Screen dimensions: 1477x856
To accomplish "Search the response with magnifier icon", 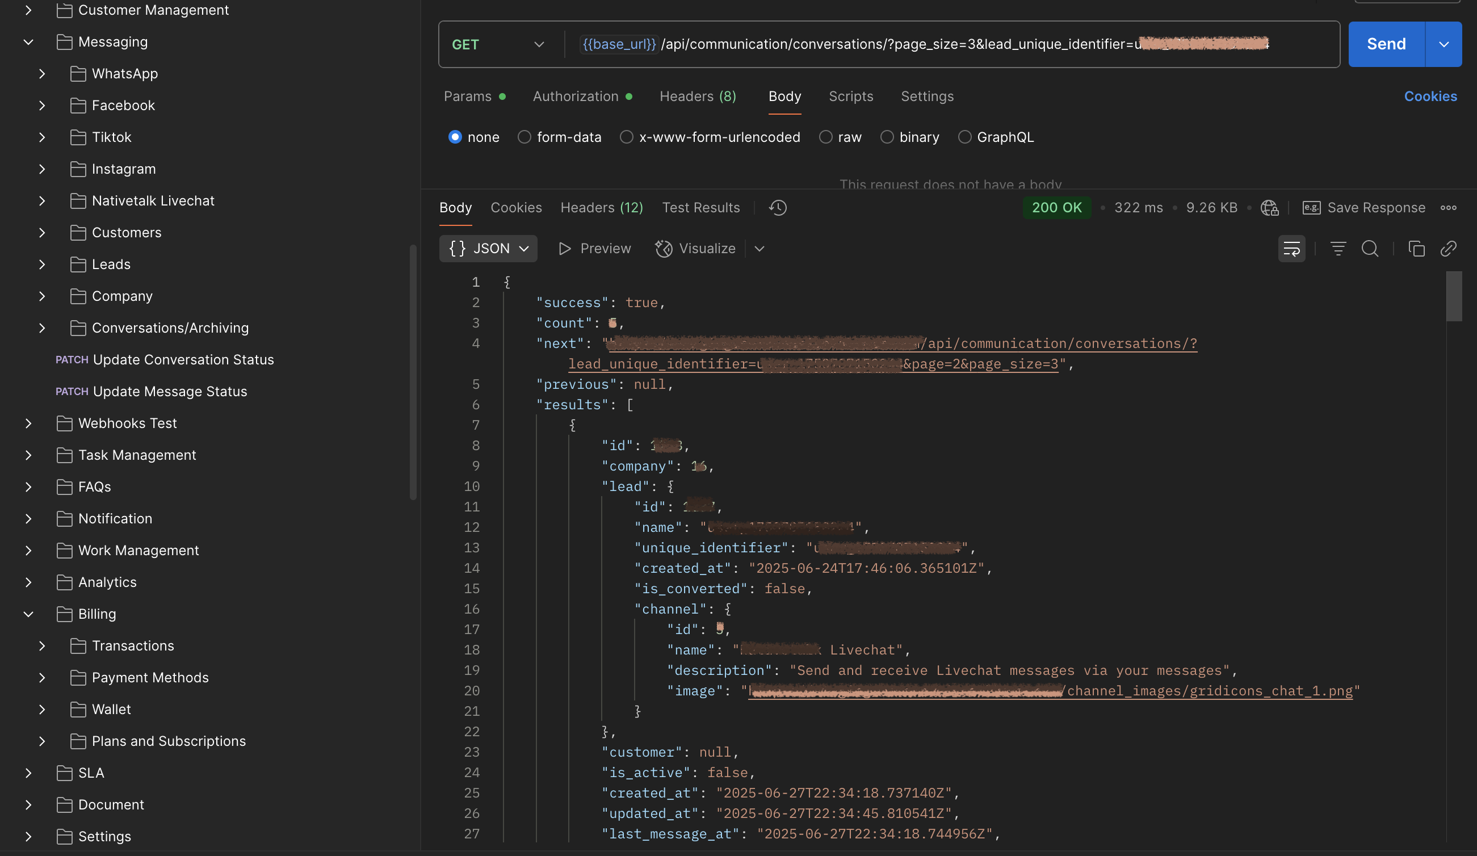I will pos(1370,249).
